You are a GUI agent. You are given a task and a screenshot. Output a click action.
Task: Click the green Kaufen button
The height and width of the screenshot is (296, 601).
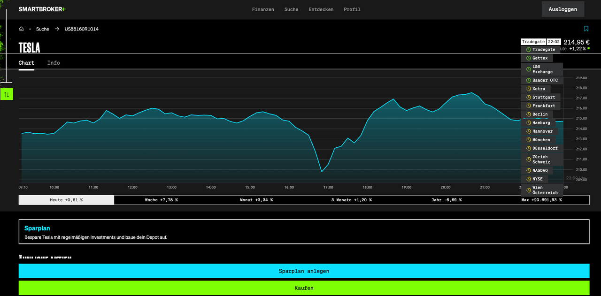point(304,288)
